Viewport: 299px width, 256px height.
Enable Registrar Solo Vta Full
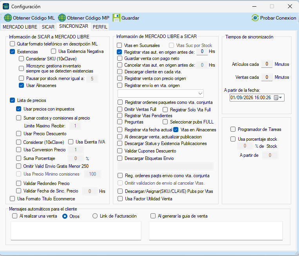165,110
